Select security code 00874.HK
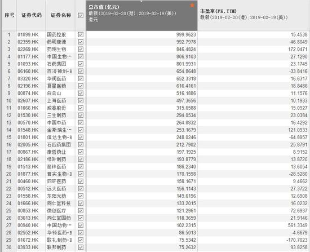The image size is (310, 252). tap(28, 93)
